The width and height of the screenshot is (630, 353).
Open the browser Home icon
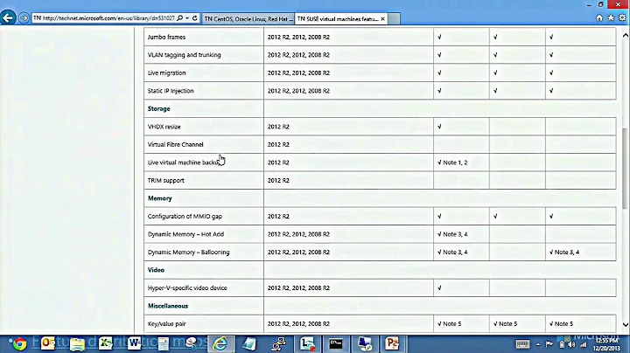coord(599,17)
